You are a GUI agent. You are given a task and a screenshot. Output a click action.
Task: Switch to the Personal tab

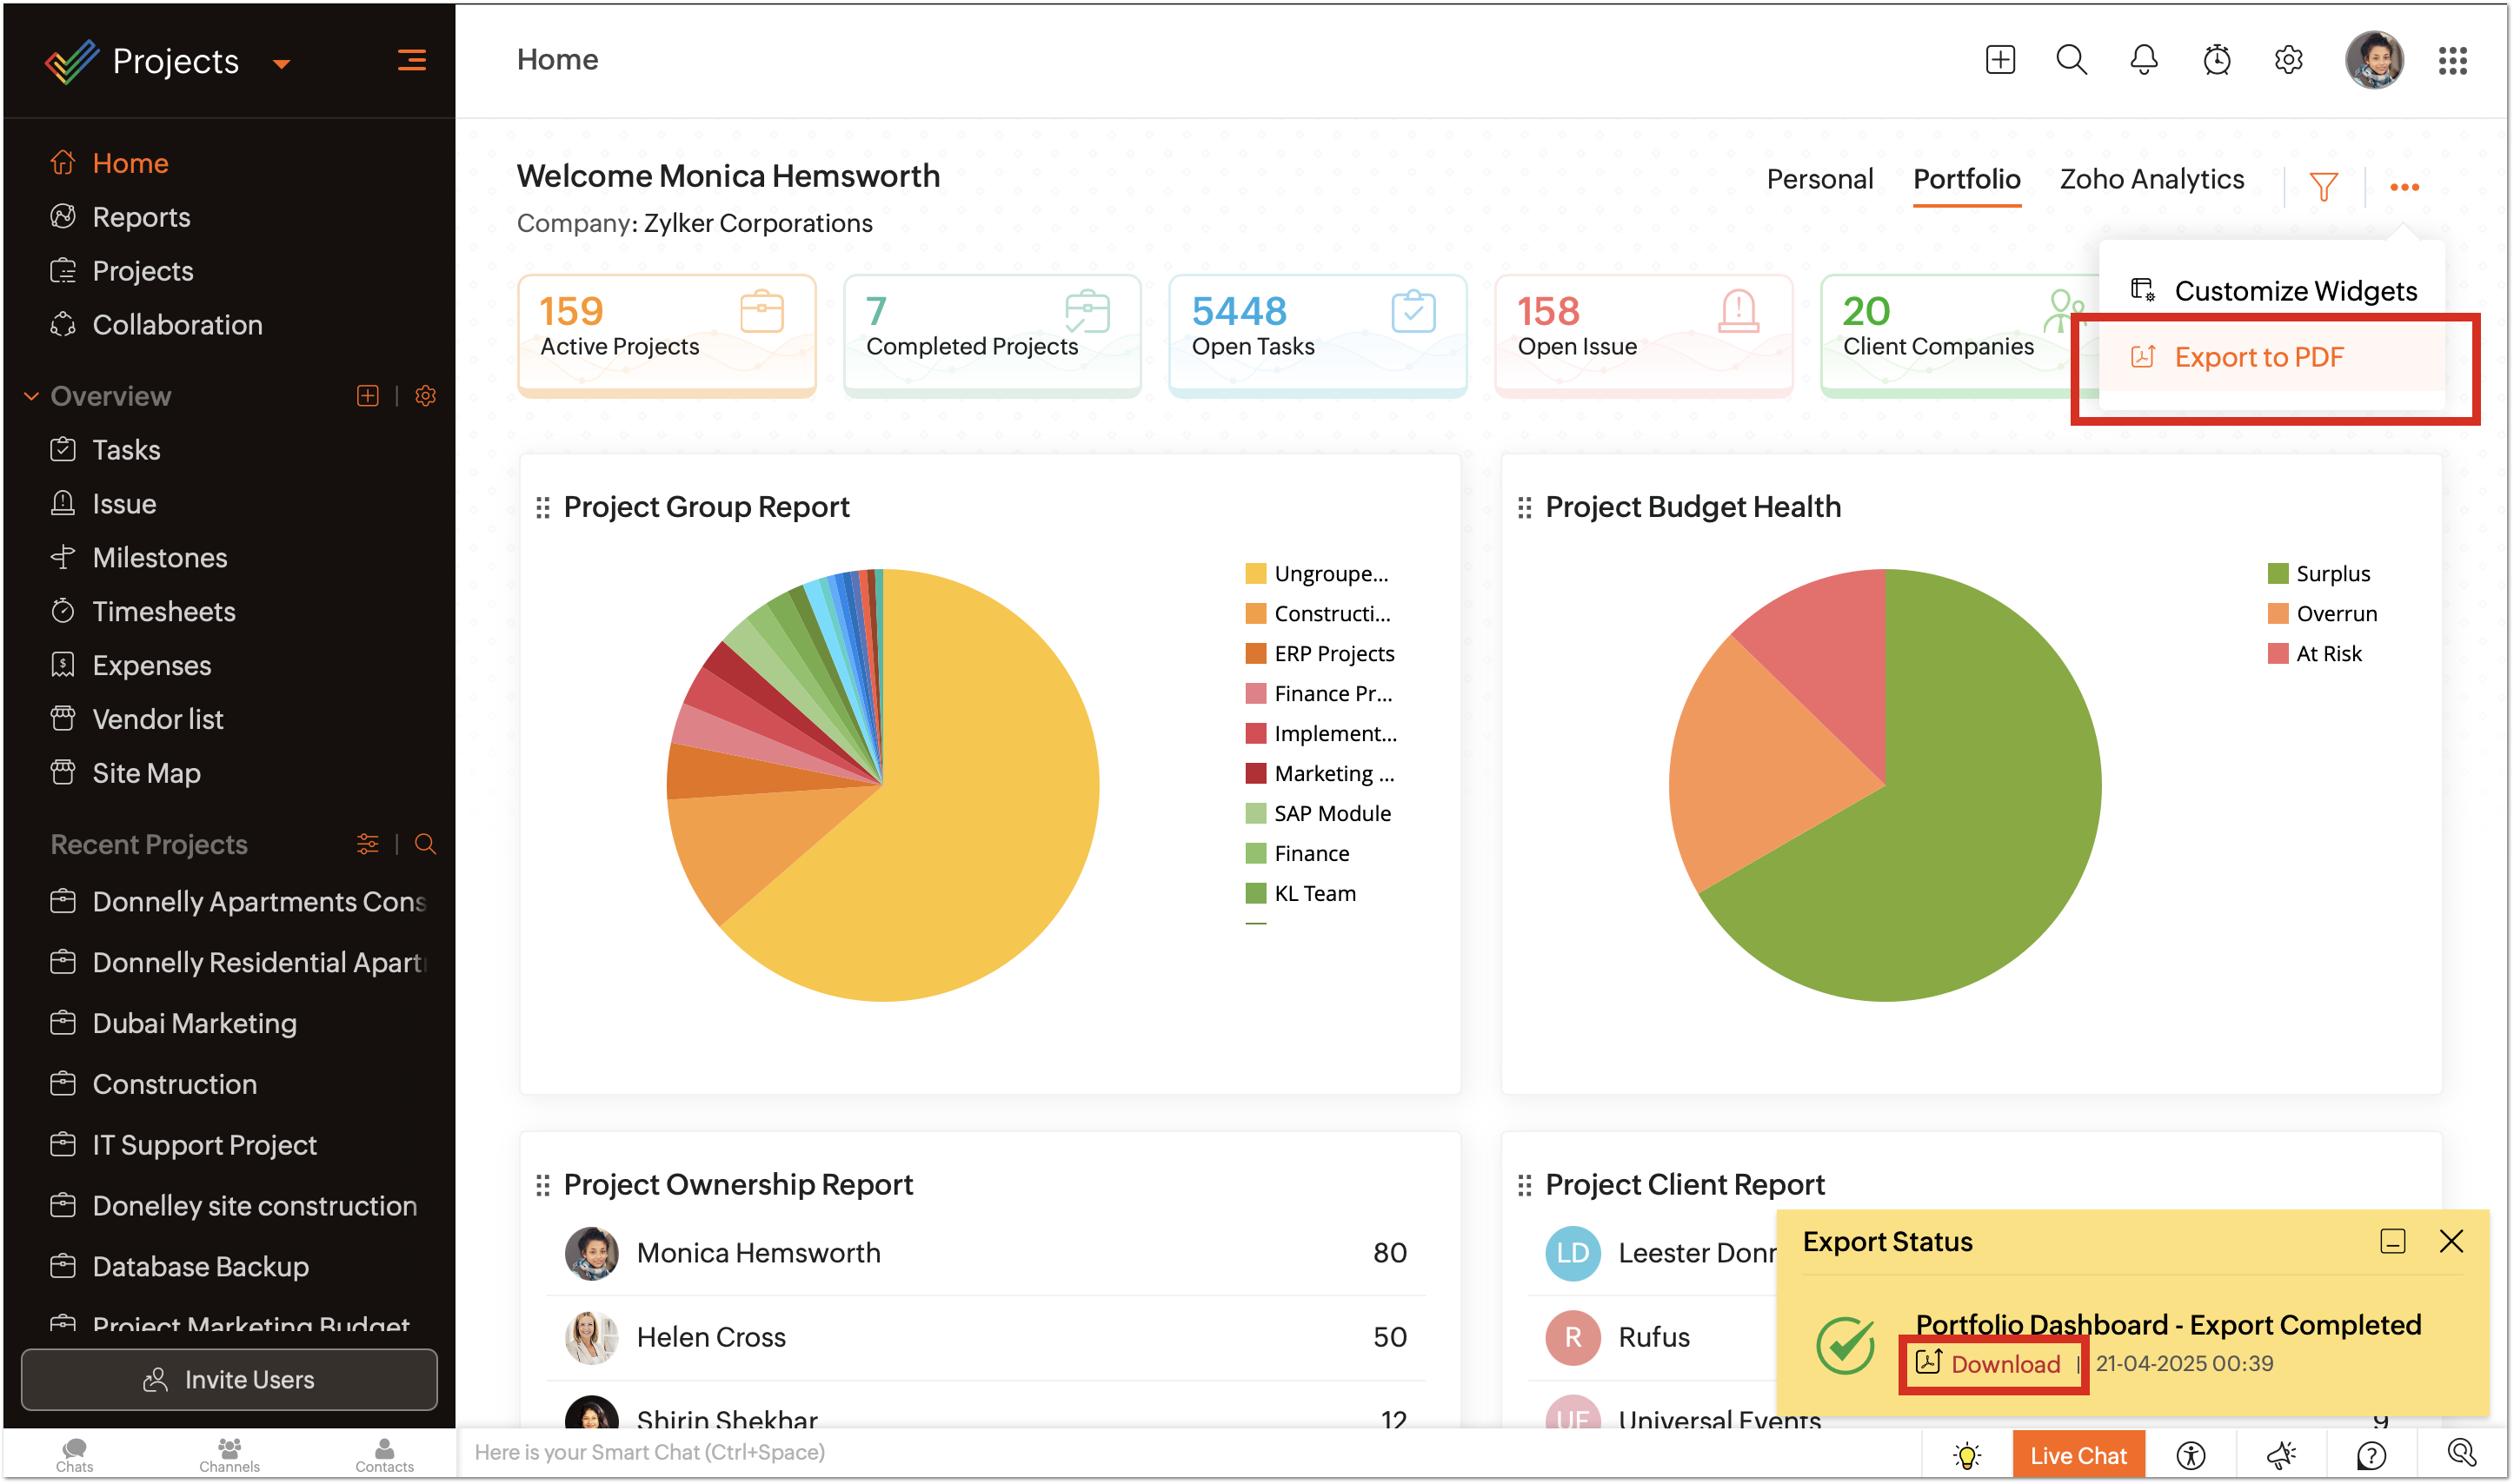coord(1819,180)
